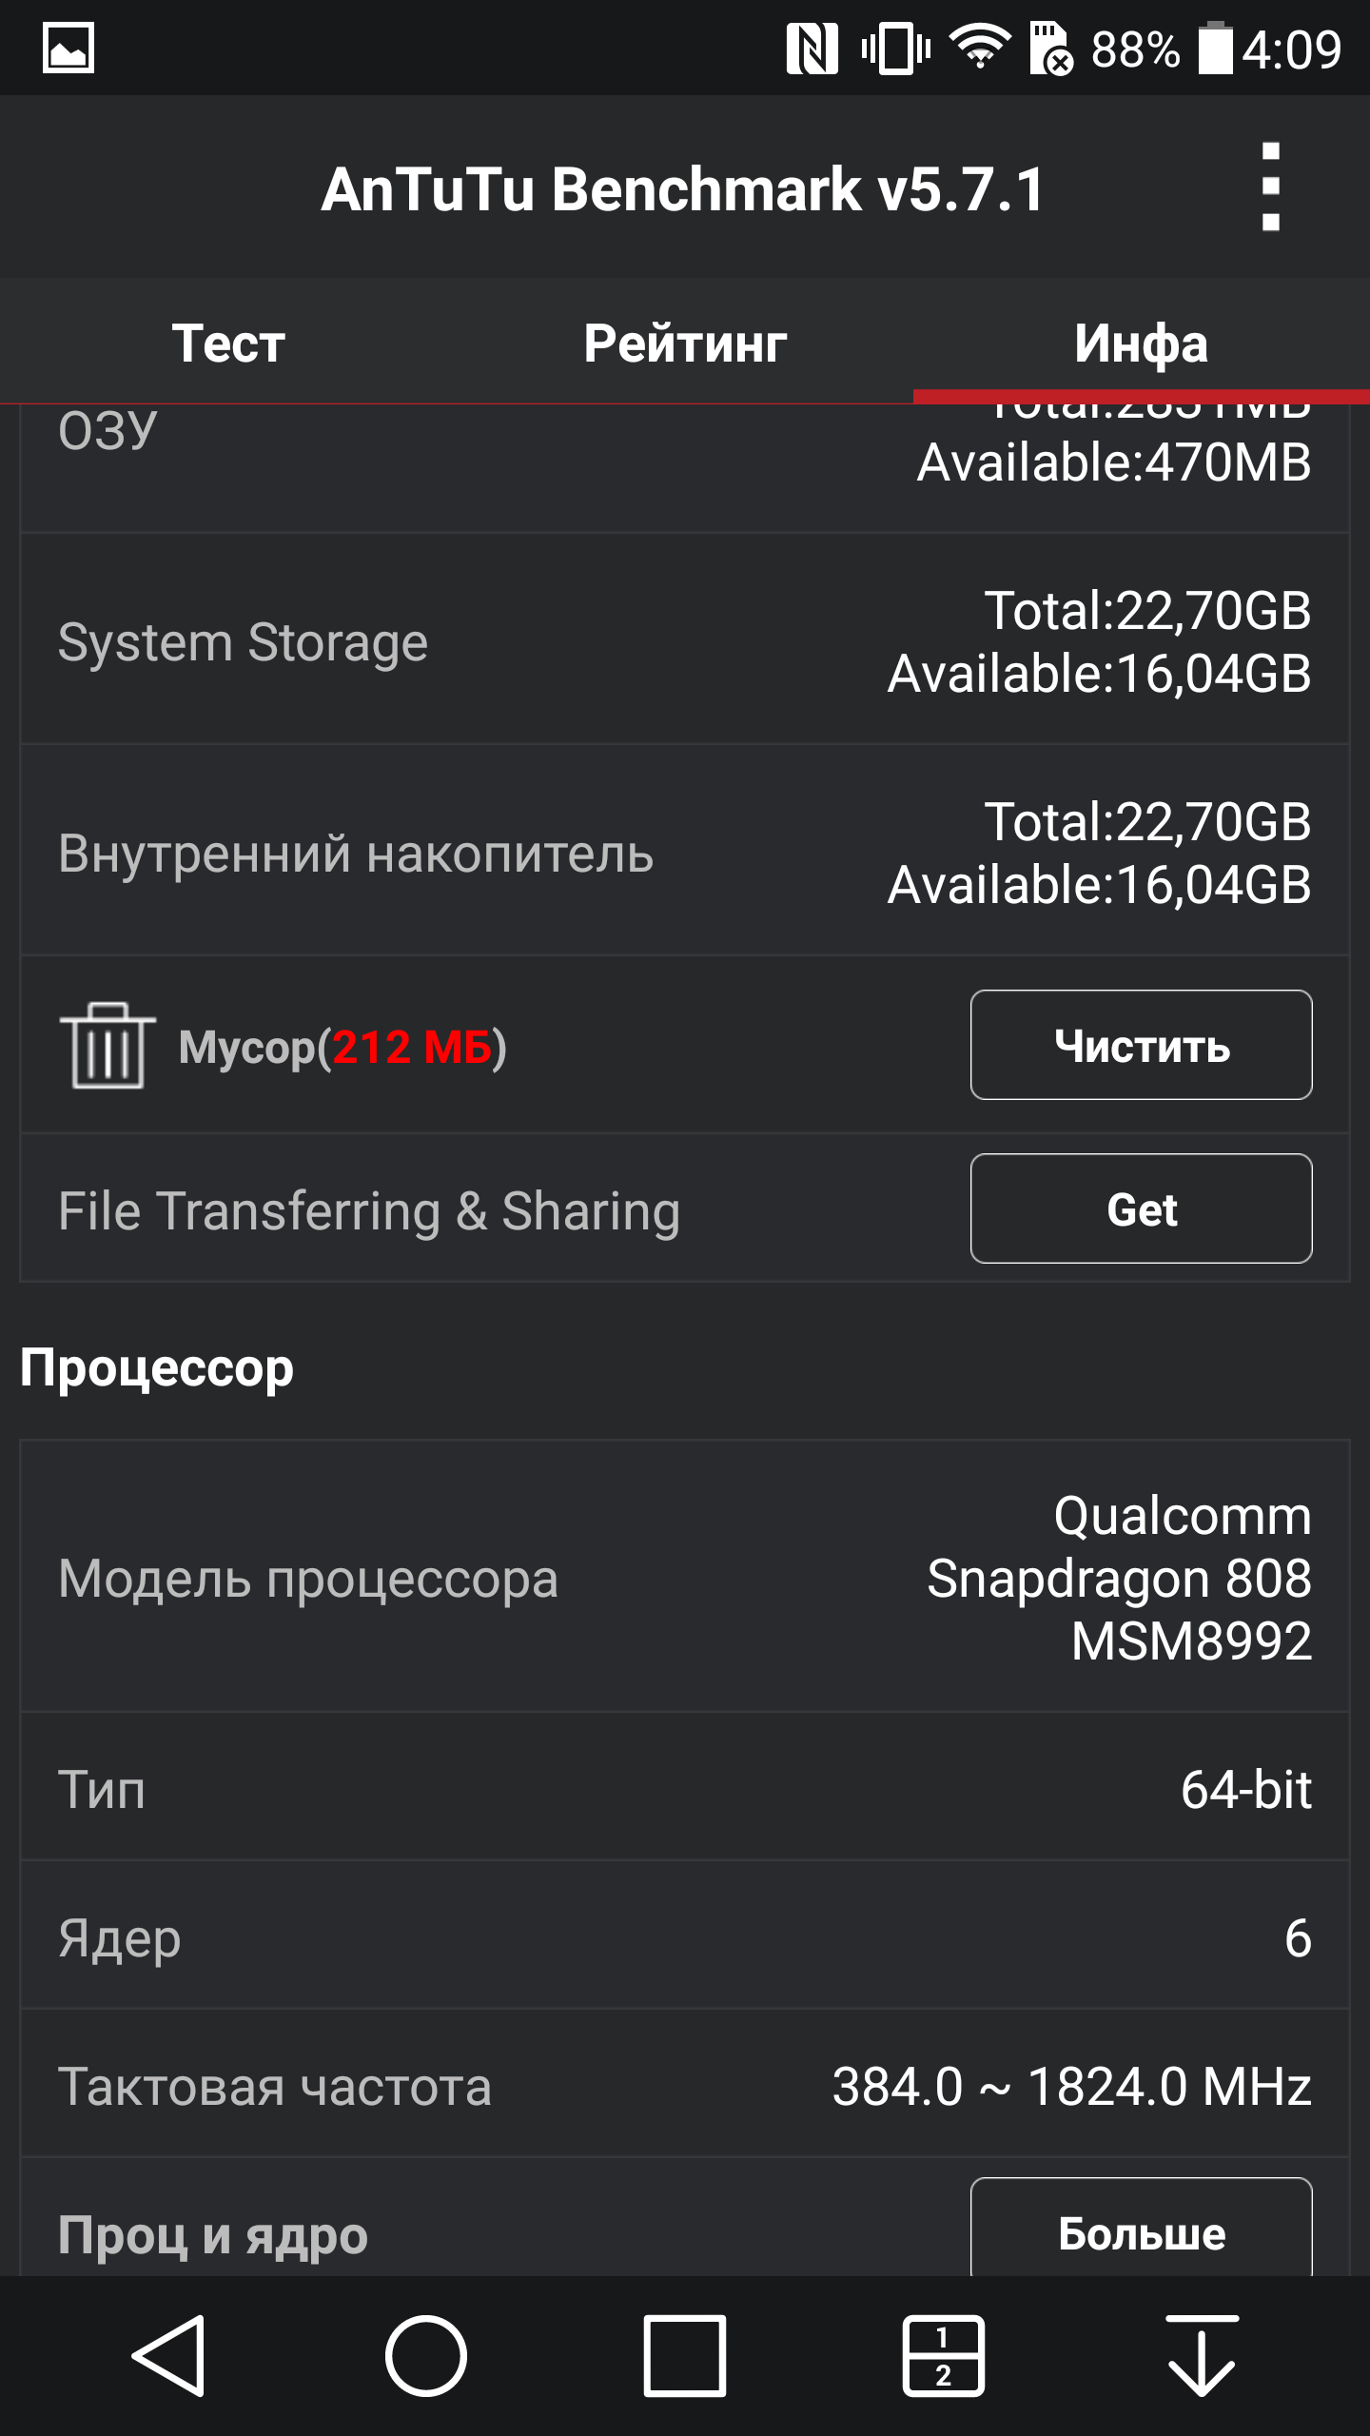This screenshot has height=2436, width=1370.
Task: Tap the trash can icon next to Мусор
Action: tap(108, 1045)
